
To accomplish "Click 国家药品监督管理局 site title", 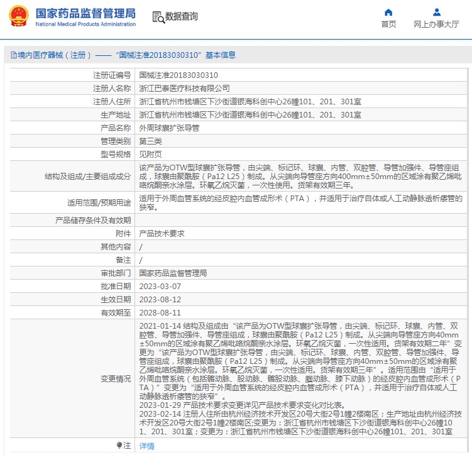I will pos(86,13).
